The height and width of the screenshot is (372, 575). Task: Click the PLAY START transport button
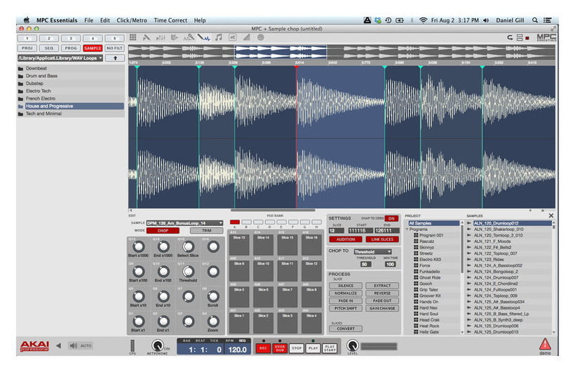pyautogui.click(x=330, y=348)
